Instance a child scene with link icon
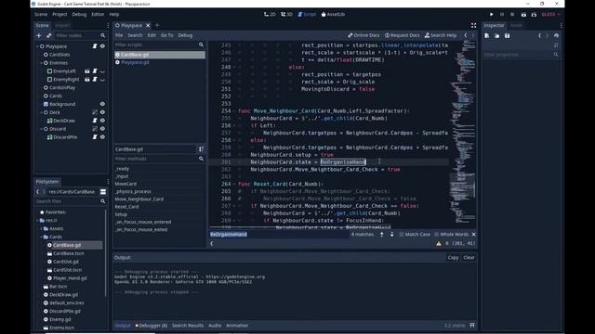595x334 pixels. pyautogui.click(x=48, y=35)
